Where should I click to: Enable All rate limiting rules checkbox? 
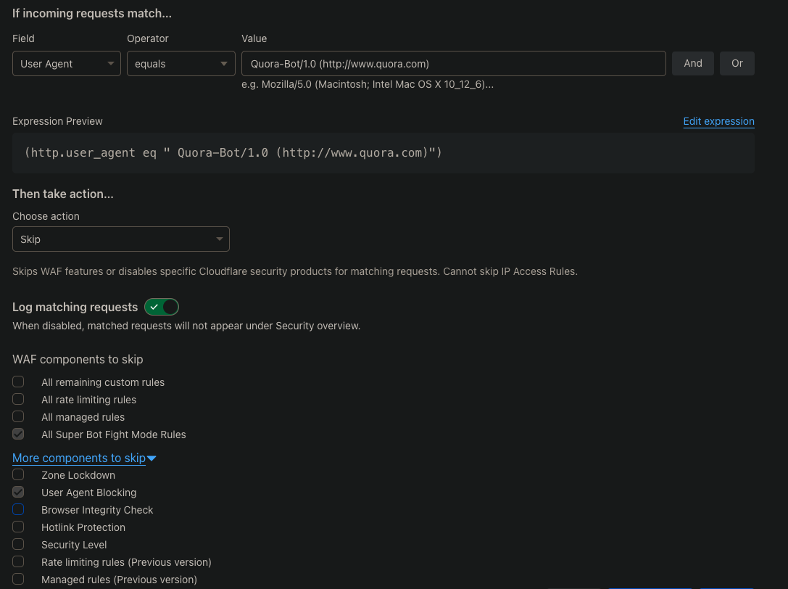(x=17, y=398)
